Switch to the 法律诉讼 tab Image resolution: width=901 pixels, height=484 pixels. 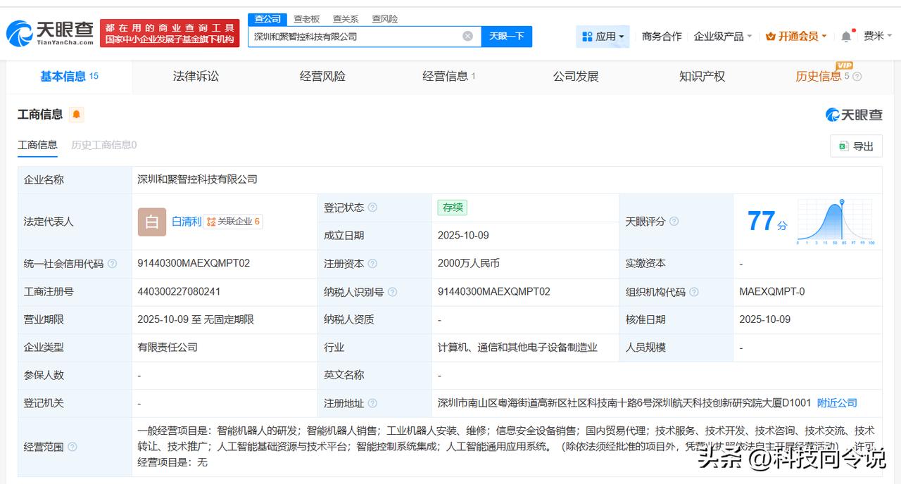point(196,76)
